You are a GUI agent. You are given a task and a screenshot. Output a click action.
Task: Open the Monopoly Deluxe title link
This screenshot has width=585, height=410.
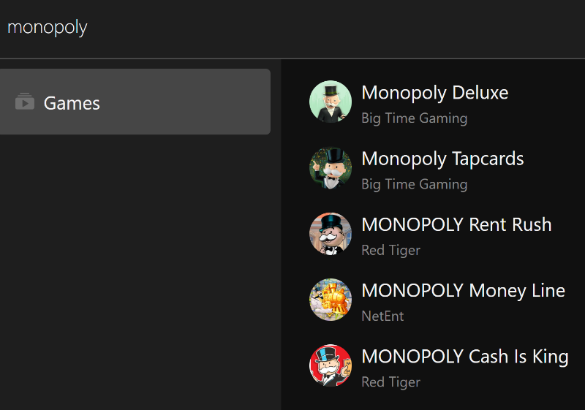coord(434,93)
